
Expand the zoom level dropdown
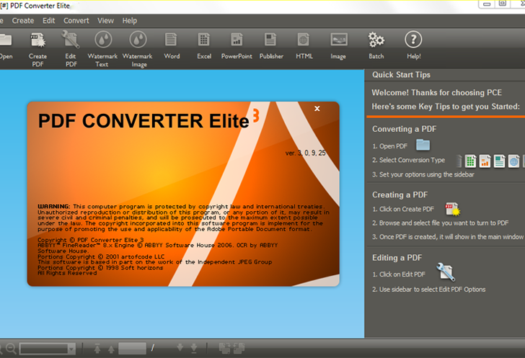tap(71, 349)
